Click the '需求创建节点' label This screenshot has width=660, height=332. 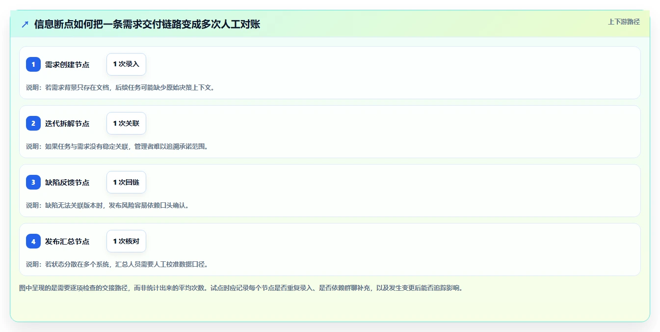(67, 65)
